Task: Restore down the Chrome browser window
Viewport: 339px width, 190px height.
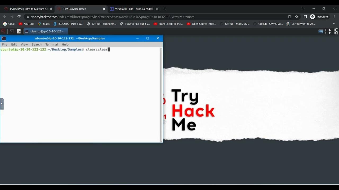Action: (x=324, y=9)
